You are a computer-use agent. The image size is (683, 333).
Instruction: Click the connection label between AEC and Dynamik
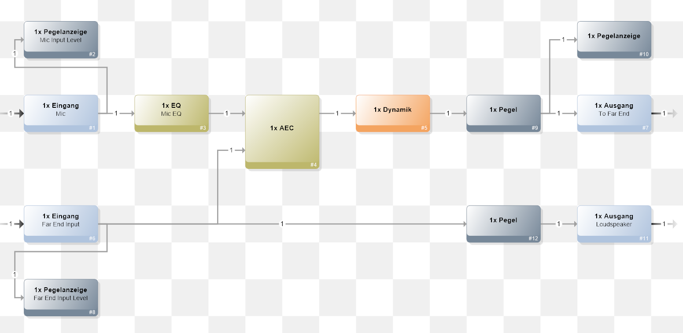click(x=337, y=113)
